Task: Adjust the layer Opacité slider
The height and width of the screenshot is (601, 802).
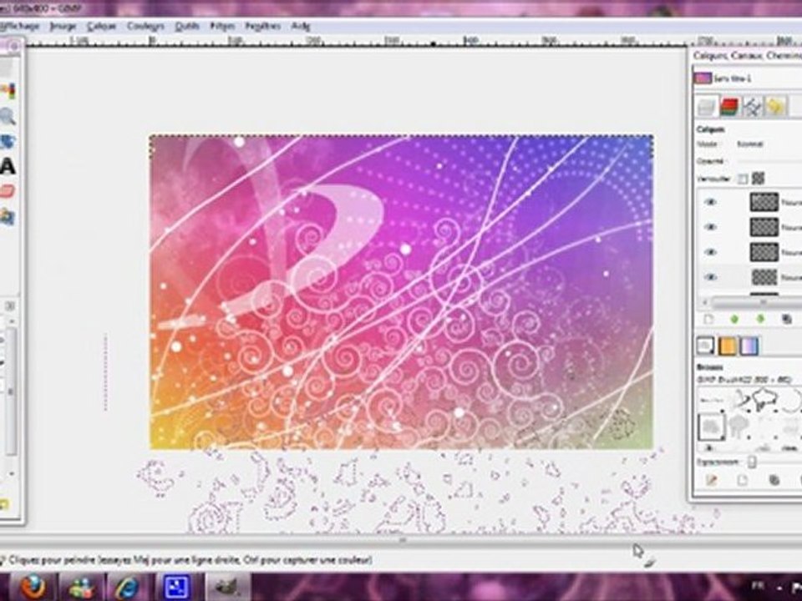Action: pos(769,161)
